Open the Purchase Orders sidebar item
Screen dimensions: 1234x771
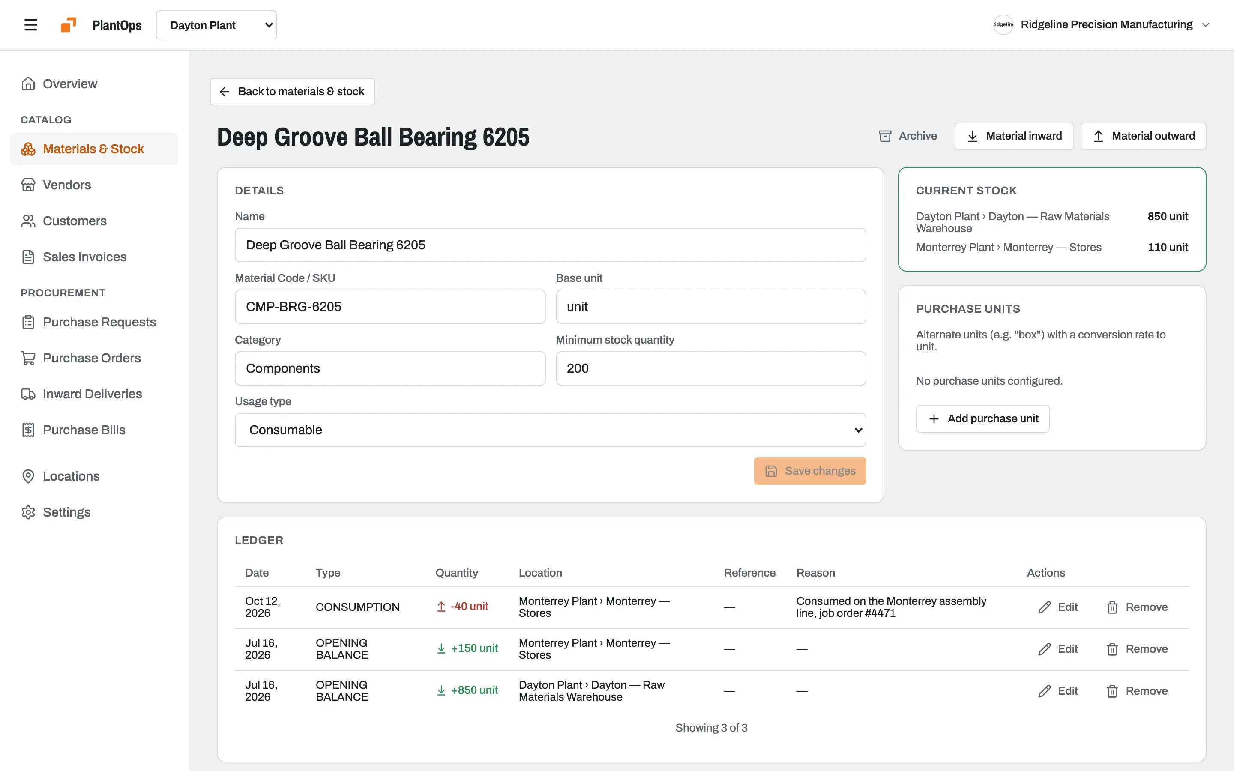click(94, 358)
